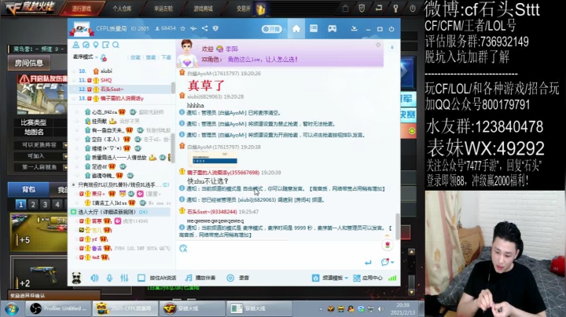Open 游戏商城 tab in CrossFire
Screen dimensions: 566x317
coord(204,9)
